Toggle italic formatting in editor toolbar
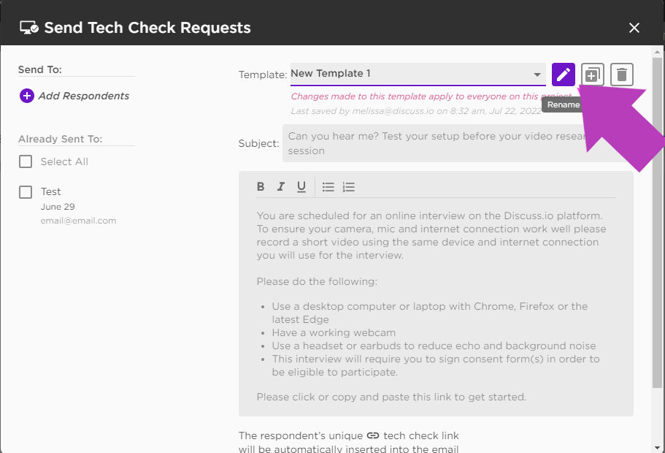This screenshot has height=453, width=665. click(x=281, y=187)
